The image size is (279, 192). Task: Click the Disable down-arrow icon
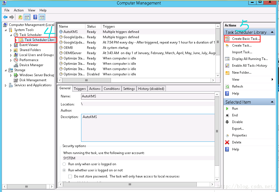click(x=227, y=122)
